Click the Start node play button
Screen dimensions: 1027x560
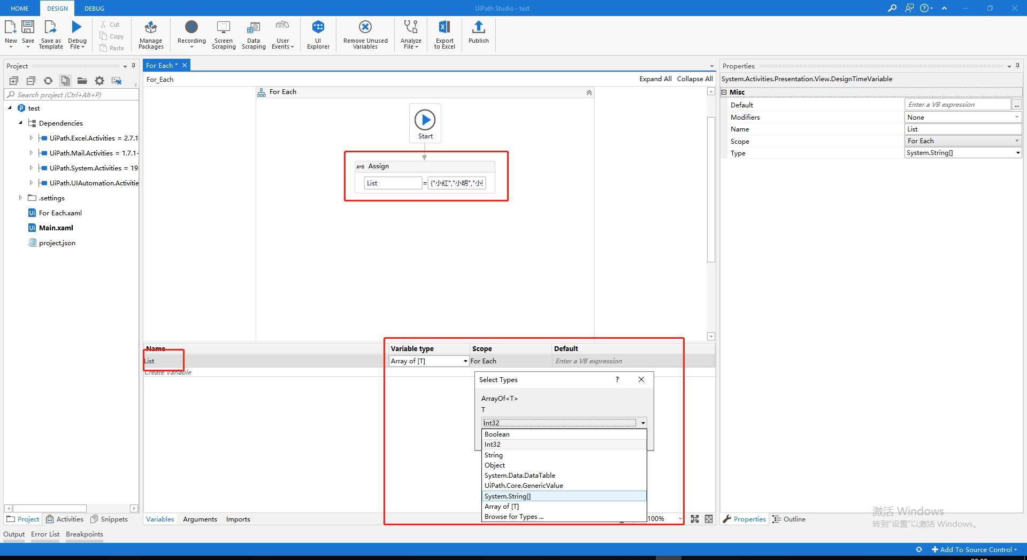(x=425, y=120)
